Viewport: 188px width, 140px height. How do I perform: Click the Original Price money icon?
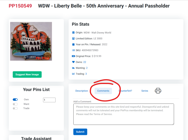73,56
